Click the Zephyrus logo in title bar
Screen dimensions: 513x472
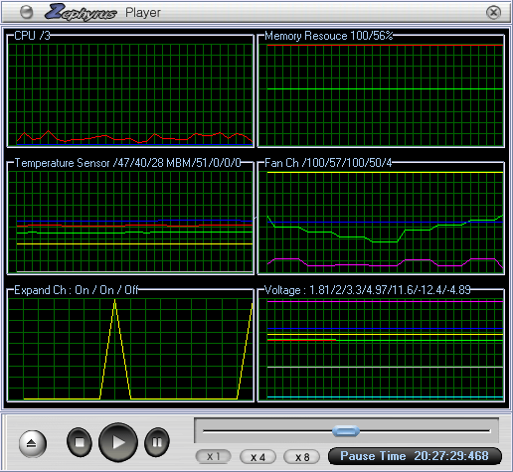tap(81, 12)
